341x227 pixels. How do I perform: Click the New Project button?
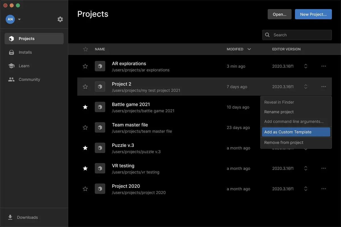point(313,14)
